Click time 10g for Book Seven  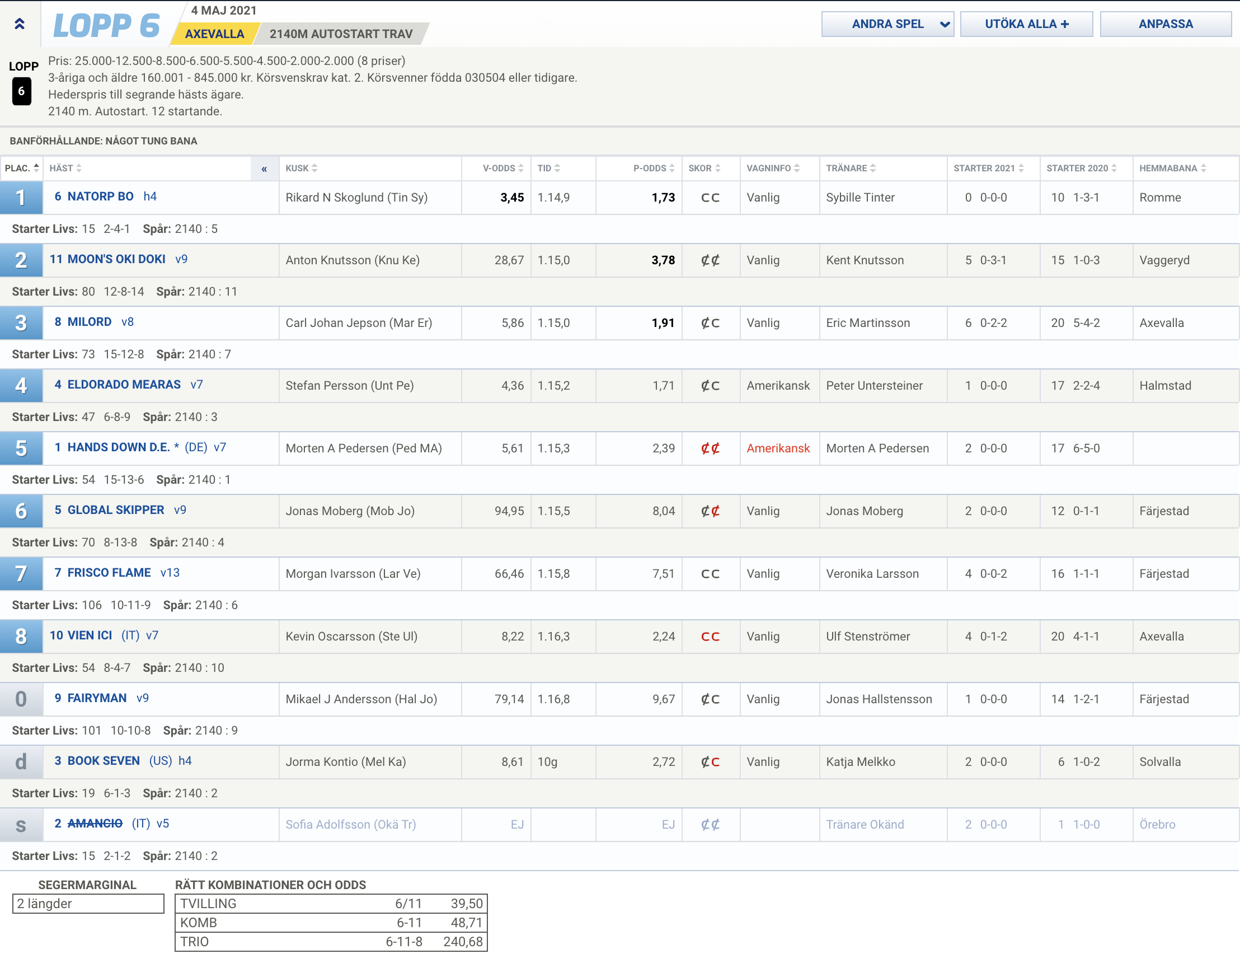pos(547,762)
